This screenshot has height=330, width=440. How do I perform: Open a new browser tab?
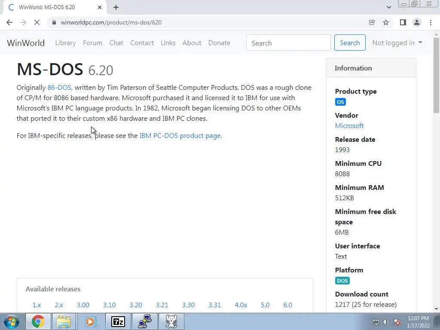116,7
